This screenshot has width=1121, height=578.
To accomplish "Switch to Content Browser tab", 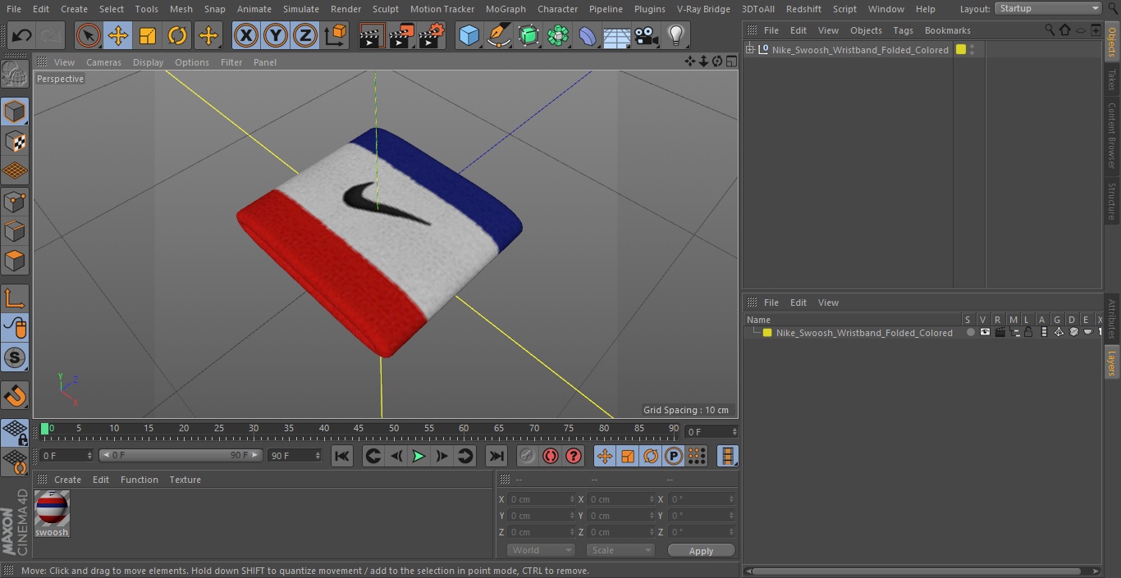I will [1112, 135].
